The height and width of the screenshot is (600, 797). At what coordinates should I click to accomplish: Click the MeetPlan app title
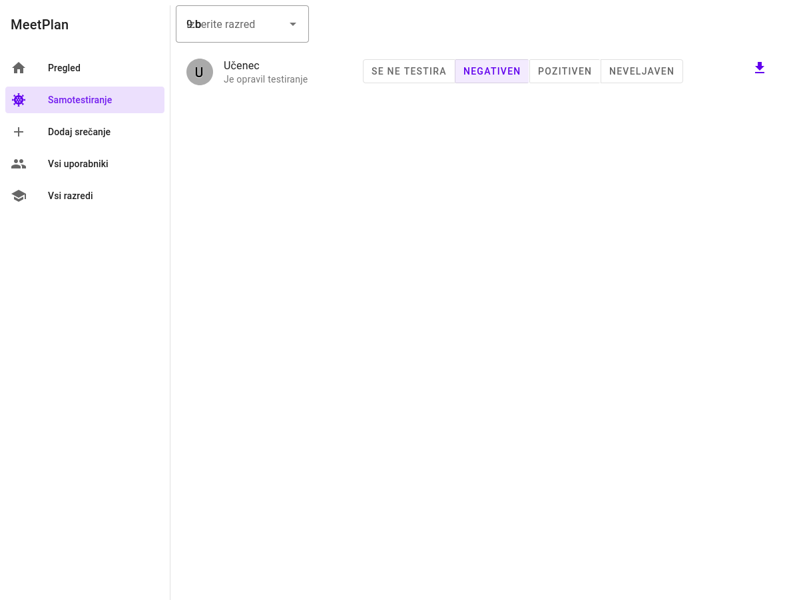pyautogui.click(x=40, y=25)
